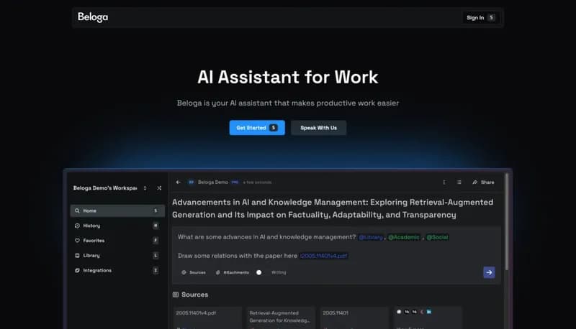Select Home in the sidebar
The width and height of the screenshot is (576, 329).
pyautogui.click(x=117, y=210)
